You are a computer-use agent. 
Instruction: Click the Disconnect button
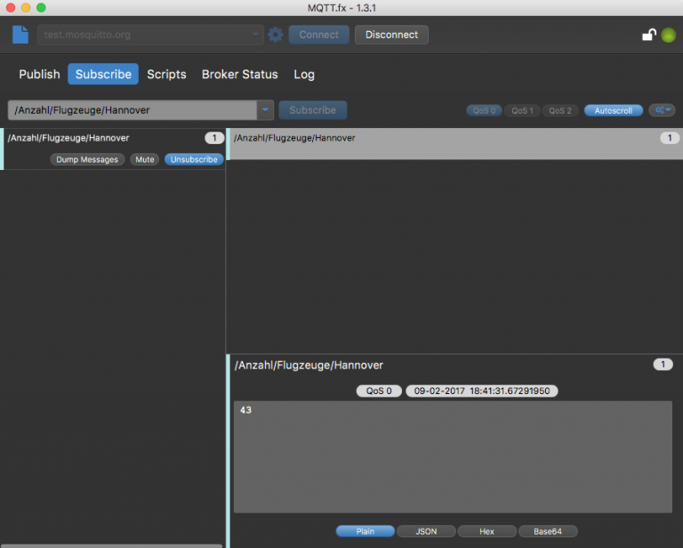391,35
